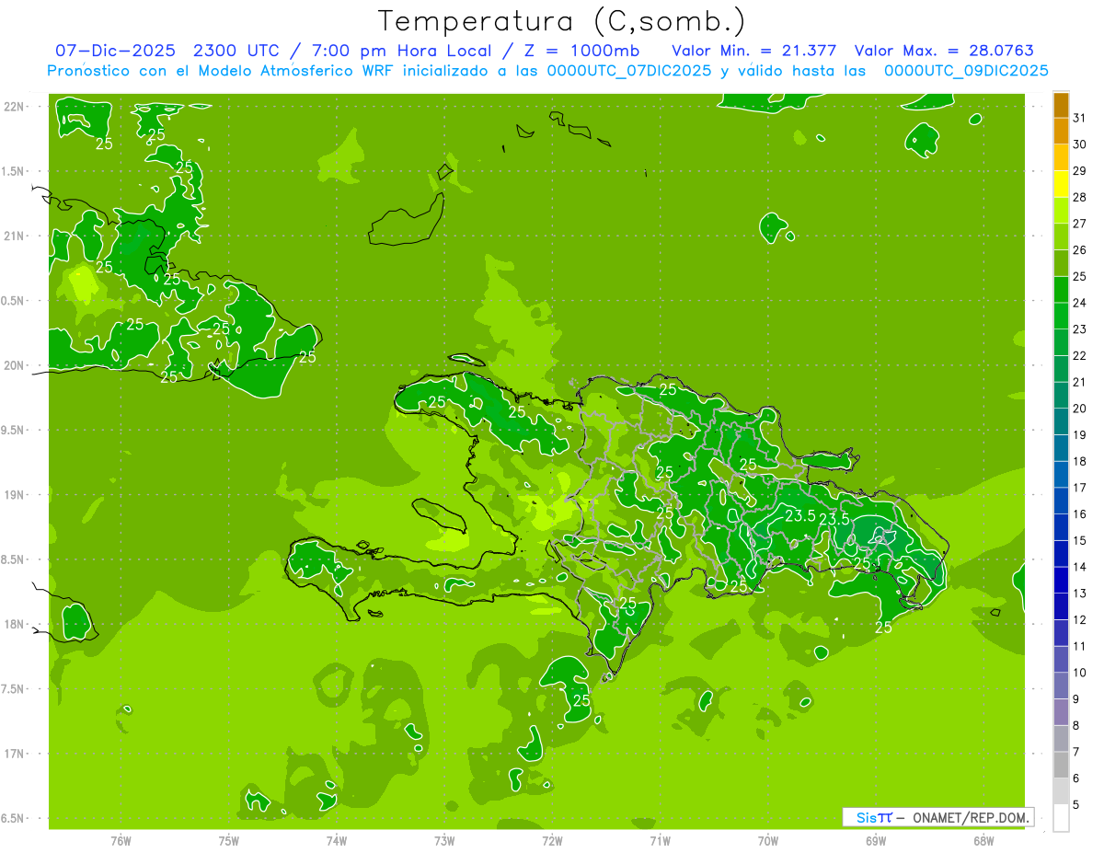Screen dimensions: 1104x853
Task: Click the '17N' latitude axis label
Action: (14, 754)
